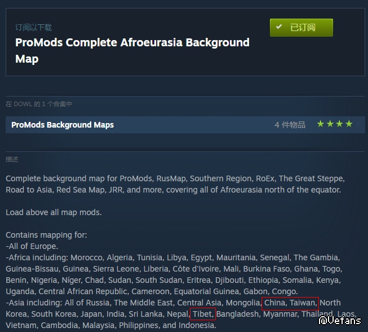Click the red-boxed Tibet text
This screenshot has width=368, height=332.
(x=203, y=314)
